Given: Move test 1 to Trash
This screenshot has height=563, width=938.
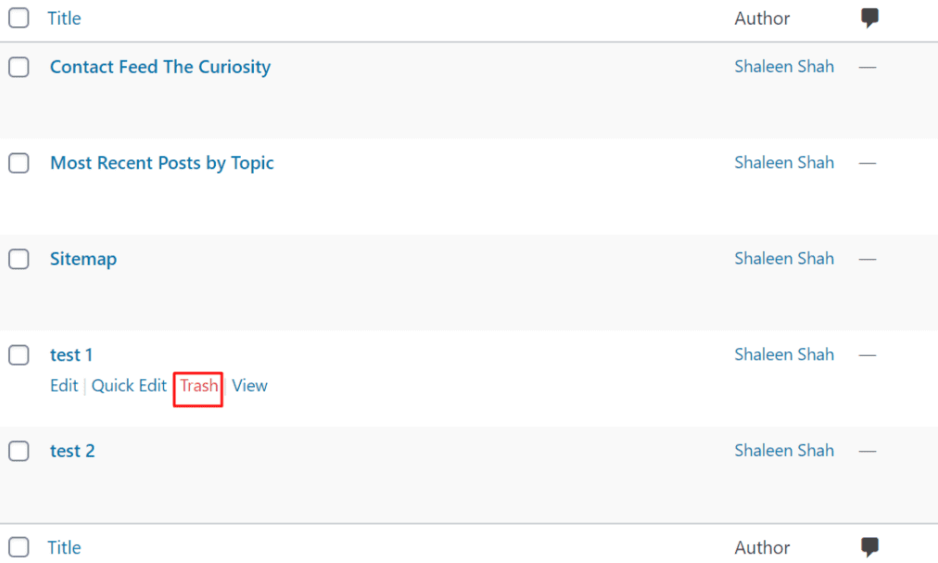Looking at the screenshot, I should (198, 386).
